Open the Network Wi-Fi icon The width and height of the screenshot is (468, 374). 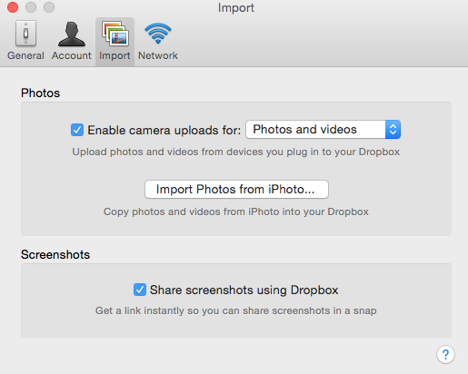click(x=158, y=33)
